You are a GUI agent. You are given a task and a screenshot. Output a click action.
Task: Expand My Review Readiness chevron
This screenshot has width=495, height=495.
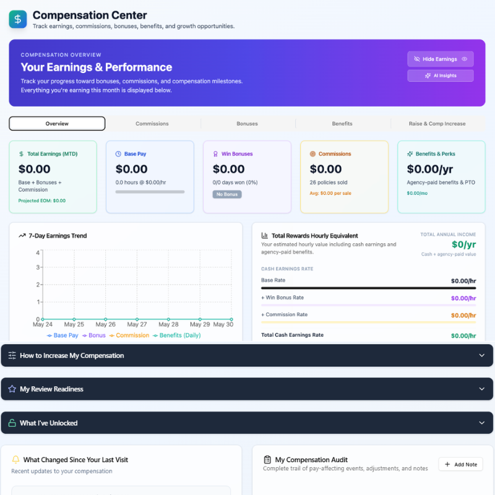click(482, 389)
